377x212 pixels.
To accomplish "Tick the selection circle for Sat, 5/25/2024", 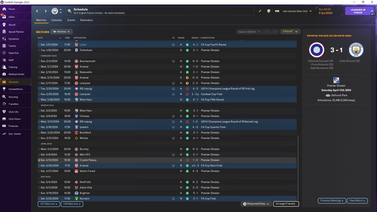I will [x=39, y=199].
